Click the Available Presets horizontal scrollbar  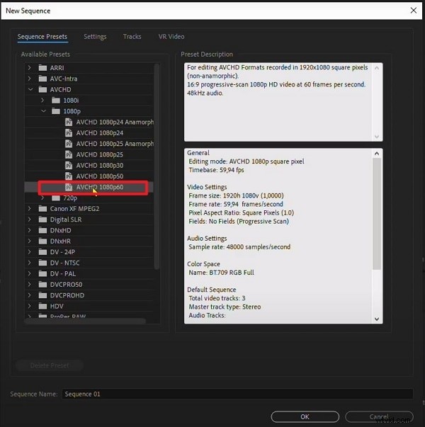pyautogui.click(x=85, y=321)
